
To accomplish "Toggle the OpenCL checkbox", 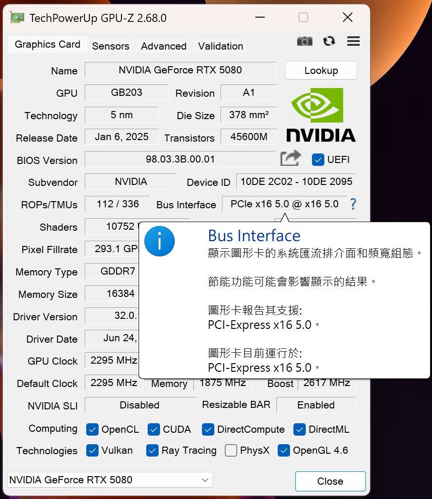I will point(92,429).
